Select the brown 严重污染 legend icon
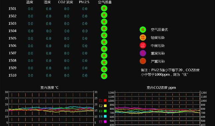215x126 pixels. [143, 61]
